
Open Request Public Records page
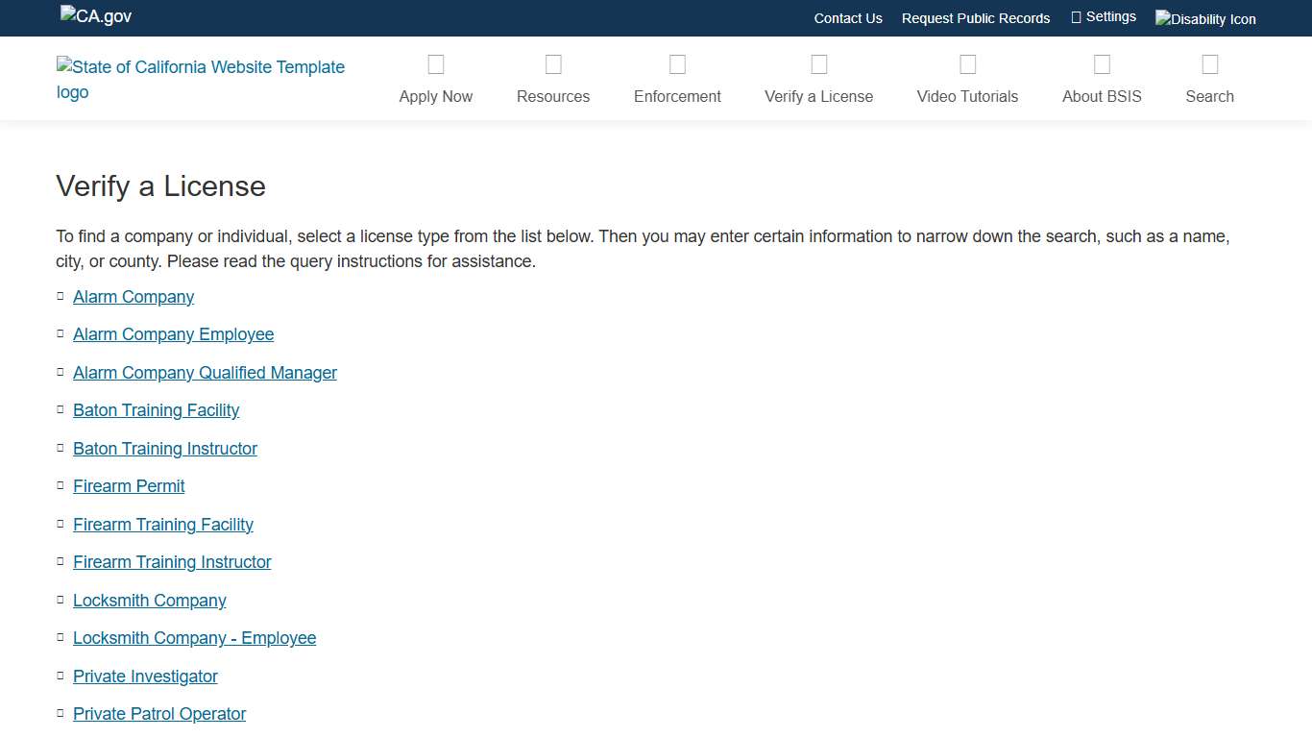(x=975, y=18)
